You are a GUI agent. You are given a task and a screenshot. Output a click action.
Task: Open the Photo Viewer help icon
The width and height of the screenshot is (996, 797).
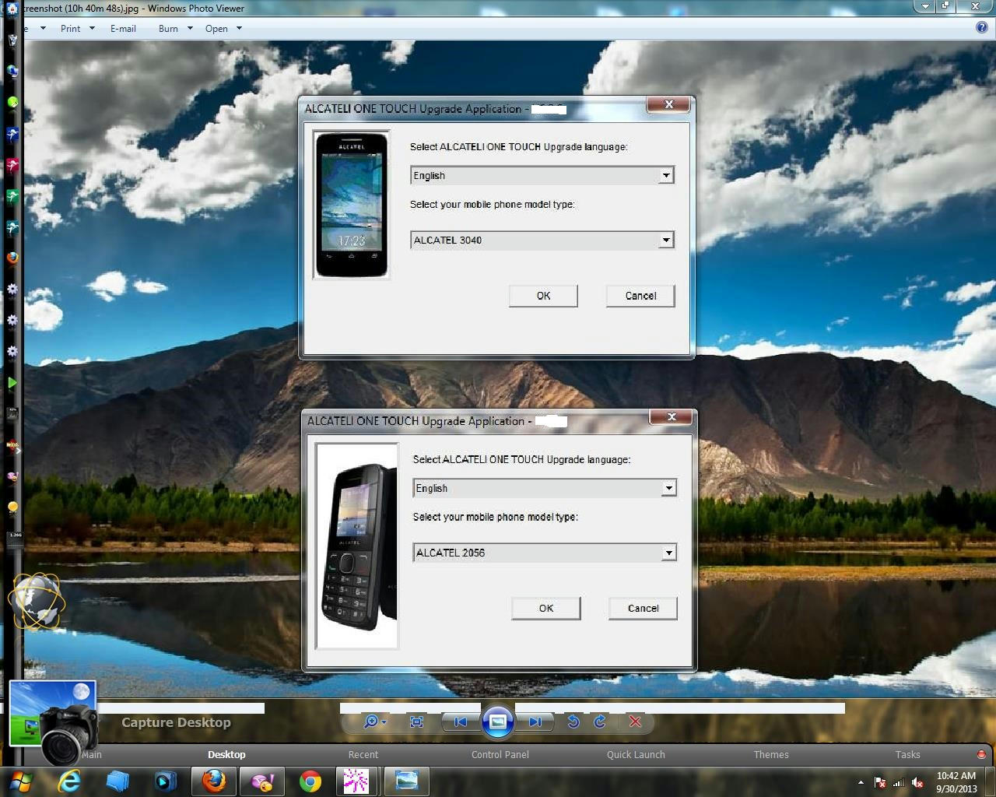pyautogui.click(x=982, y=27)
